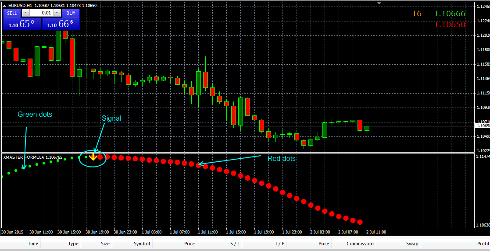Sort orders by the Time column header
This screenshot has height=251, width=490.
[x=33, y=244]
